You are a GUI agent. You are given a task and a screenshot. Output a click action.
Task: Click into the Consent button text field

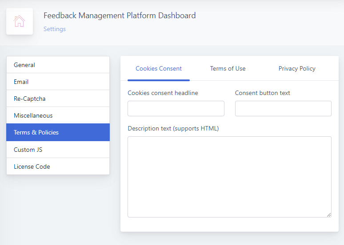[x=283, y=109]
